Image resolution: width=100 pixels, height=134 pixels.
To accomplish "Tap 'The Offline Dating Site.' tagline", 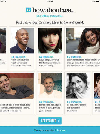I will coord(50,16).
